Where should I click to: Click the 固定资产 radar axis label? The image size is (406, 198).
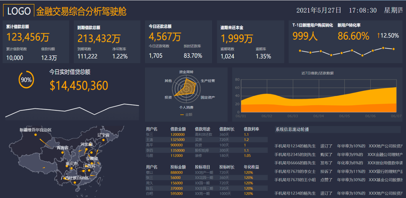[208, 97]
